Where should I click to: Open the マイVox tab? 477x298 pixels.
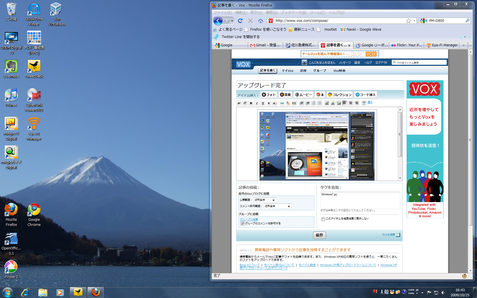(287, 71)
